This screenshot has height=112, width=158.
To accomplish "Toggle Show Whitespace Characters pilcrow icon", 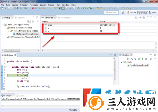I will (74, 8).
